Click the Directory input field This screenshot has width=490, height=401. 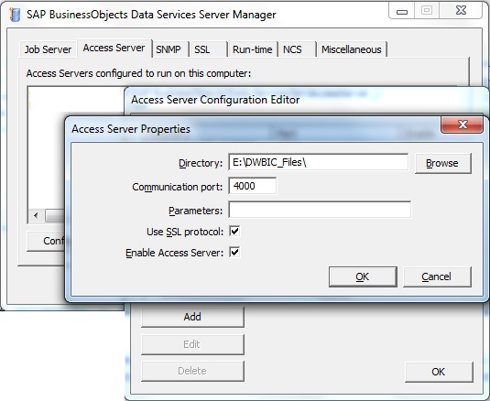coord(318,162)
